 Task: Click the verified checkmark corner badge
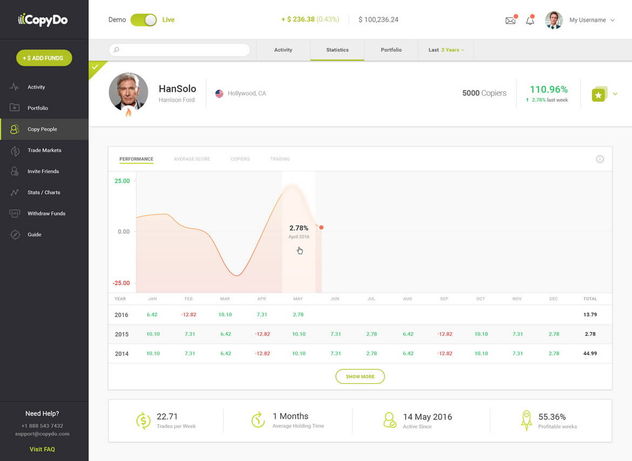(x=95, y=67)
